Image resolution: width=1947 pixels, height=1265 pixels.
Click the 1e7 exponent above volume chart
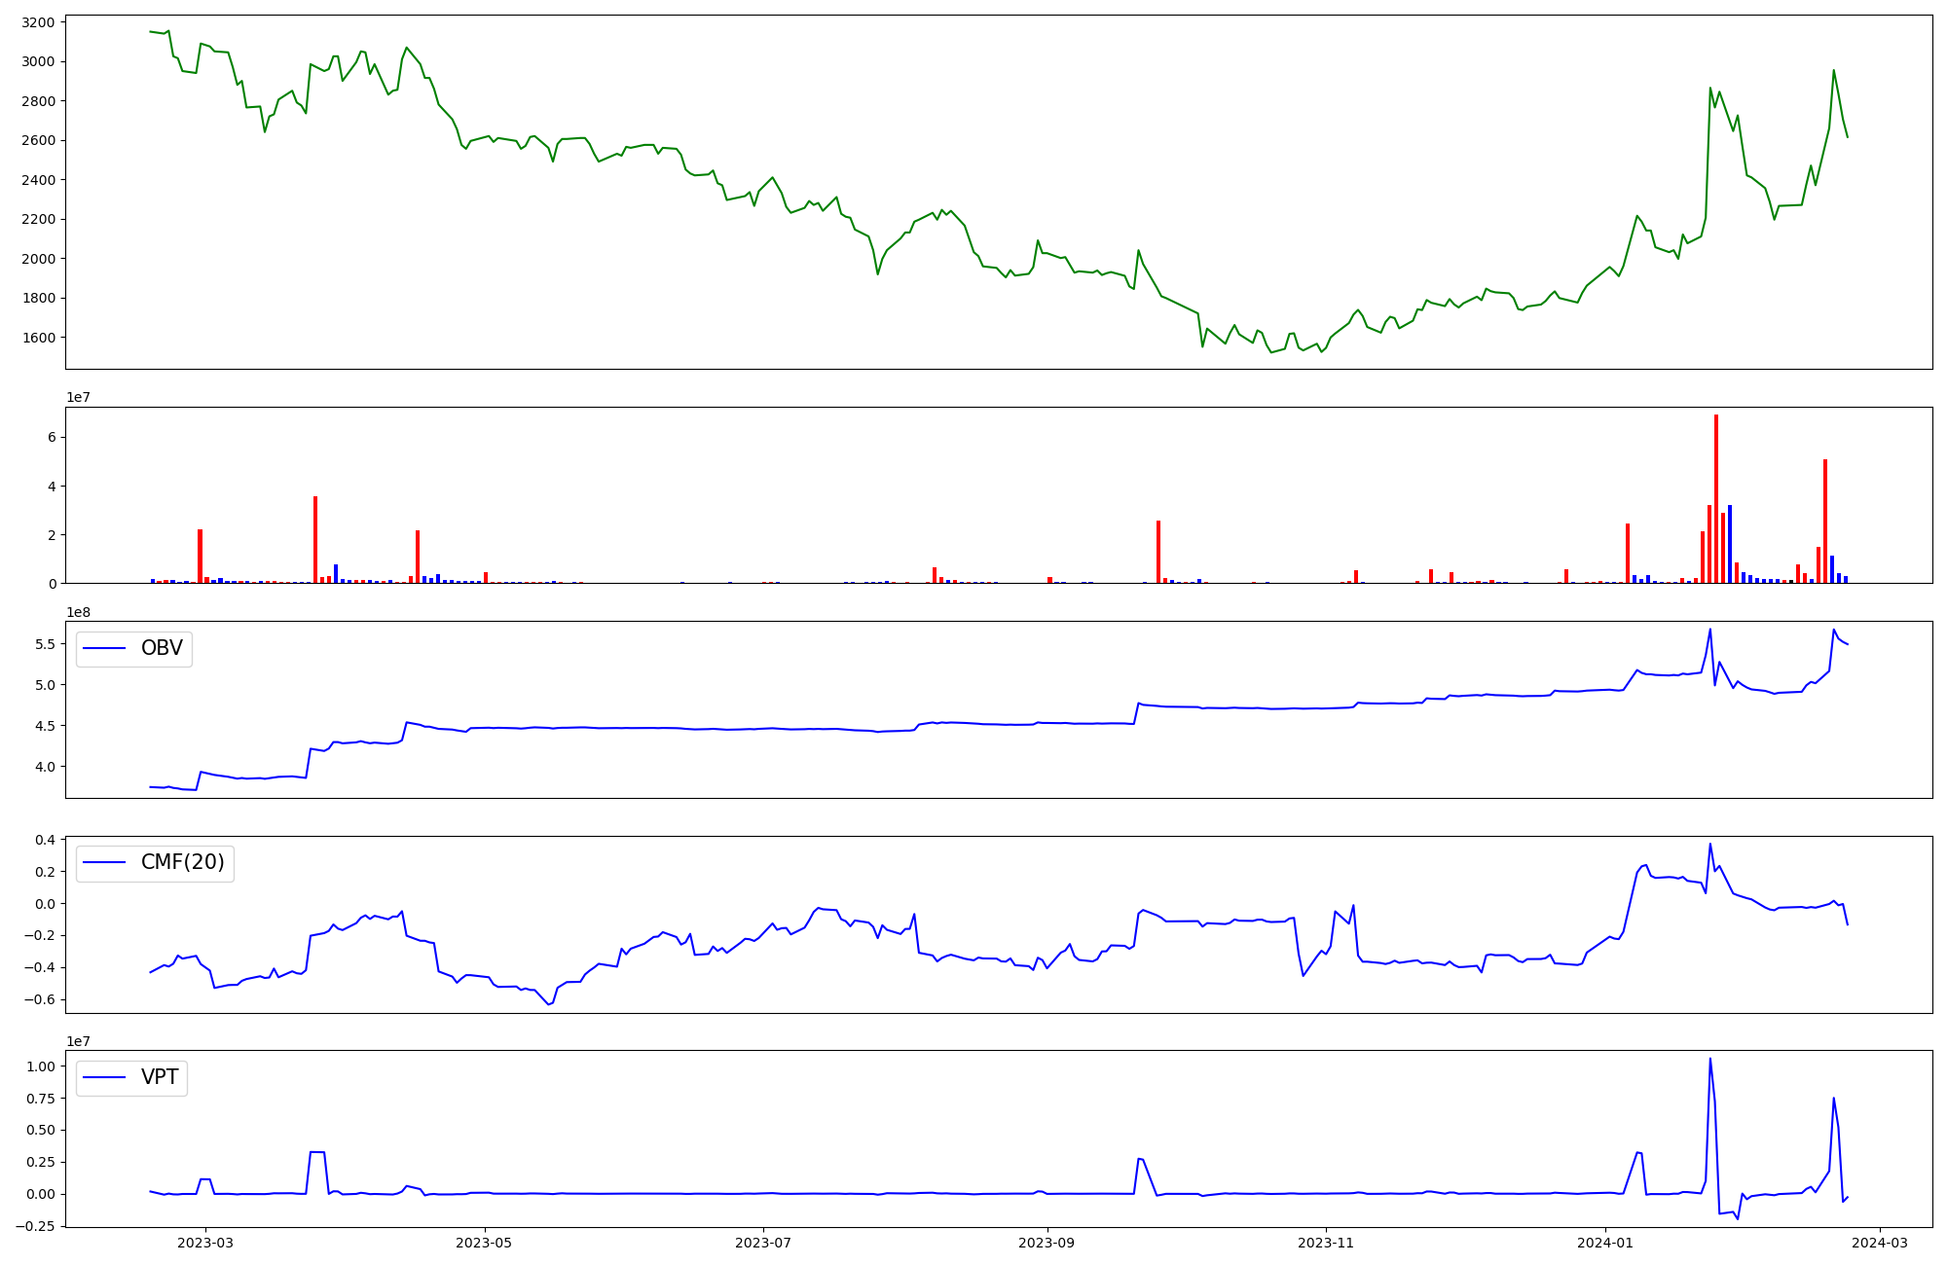(78, 397)
